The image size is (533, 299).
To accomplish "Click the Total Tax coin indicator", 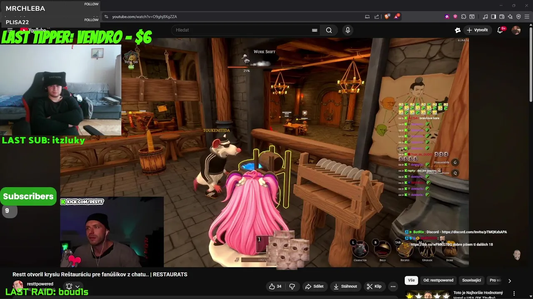I will coord(131,60).
